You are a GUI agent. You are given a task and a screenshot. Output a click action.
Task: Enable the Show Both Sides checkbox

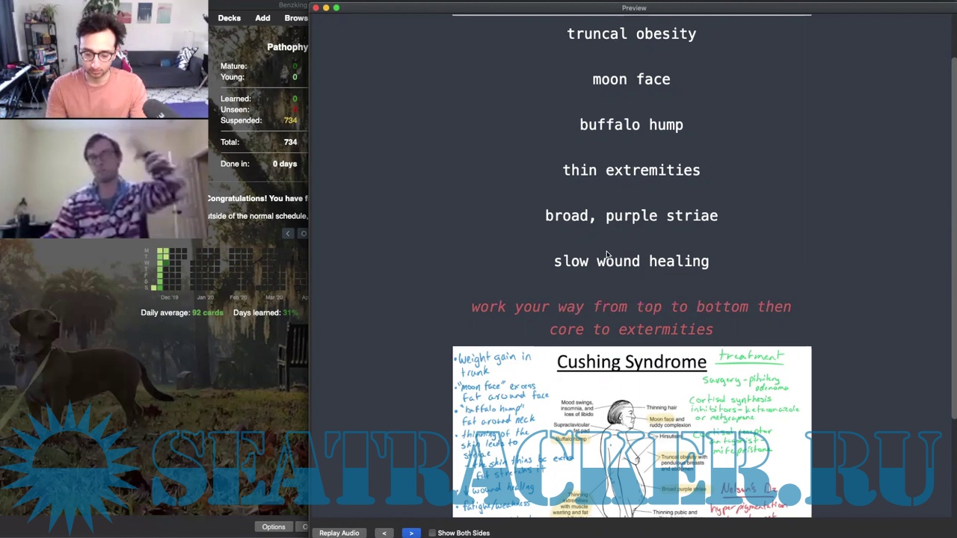coord(432,533)
